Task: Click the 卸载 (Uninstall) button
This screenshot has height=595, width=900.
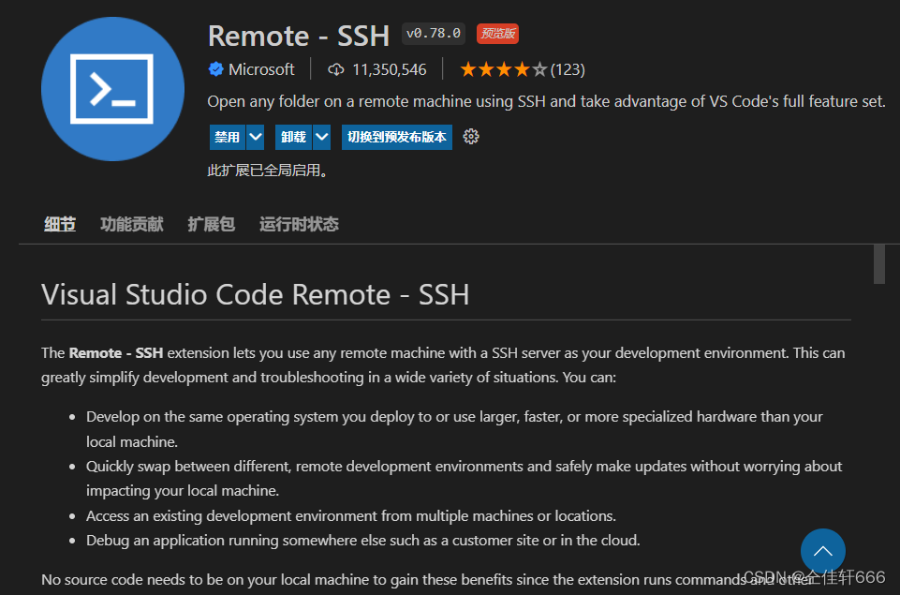Action: click(x=293, y=137)
